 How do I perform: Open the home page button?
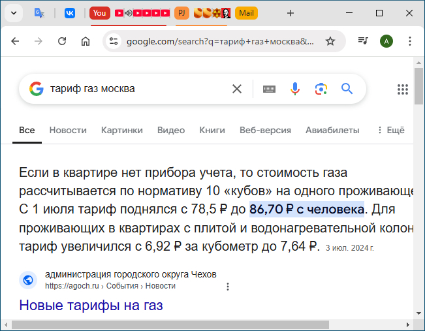click(86, 41)
